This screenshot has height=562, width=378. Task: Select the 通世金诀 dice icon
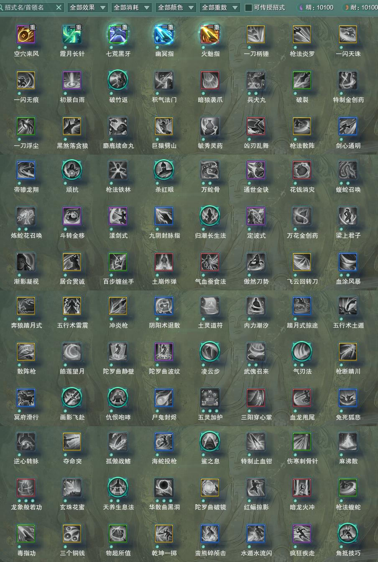pos(256,170)
